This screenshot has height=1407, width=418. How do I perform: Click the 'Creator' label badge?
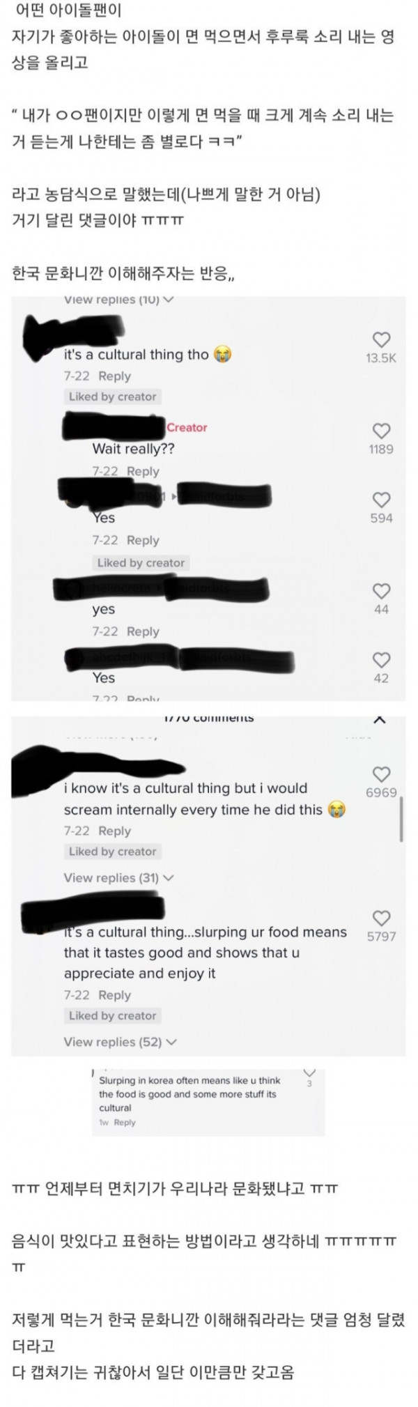[x=187, y=427]
